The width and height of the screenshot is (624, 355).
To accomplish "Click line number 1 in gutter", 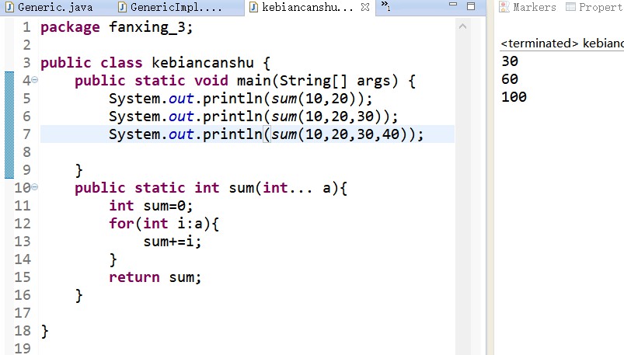I will pos(26,27).
